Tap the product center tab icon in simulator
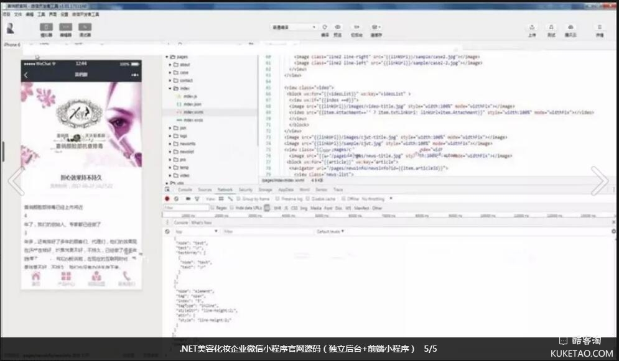Image resolution: width=619 pixels, height=361 pixels. pyautogui.click(x=66, y=276)
